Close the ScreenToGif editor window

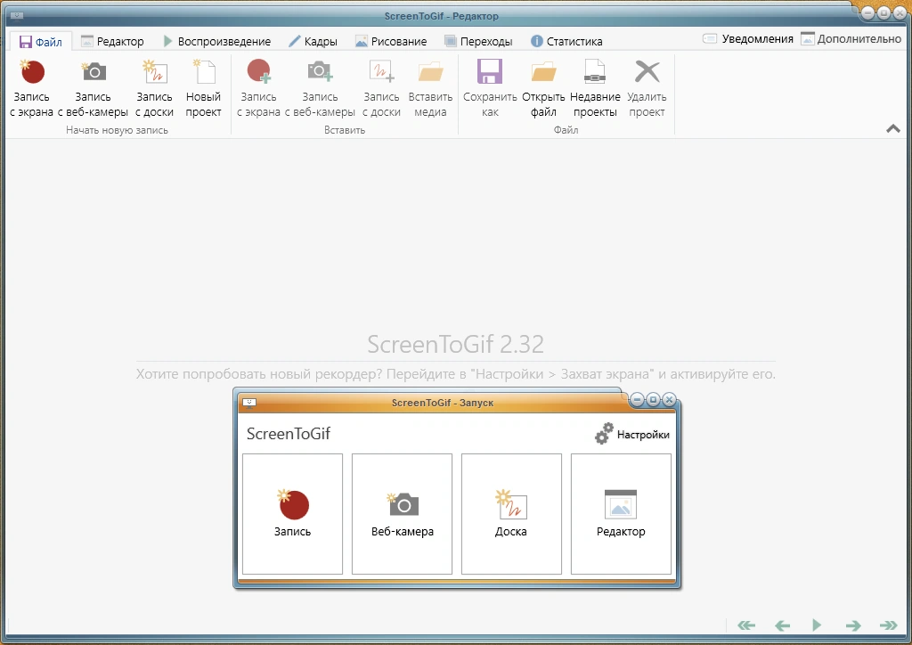(900, 12)
